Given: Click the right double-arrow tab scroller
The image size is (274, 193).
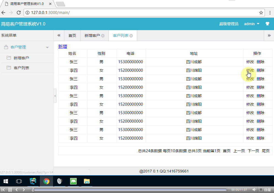Looking at the screenshot, I should 270,35.
